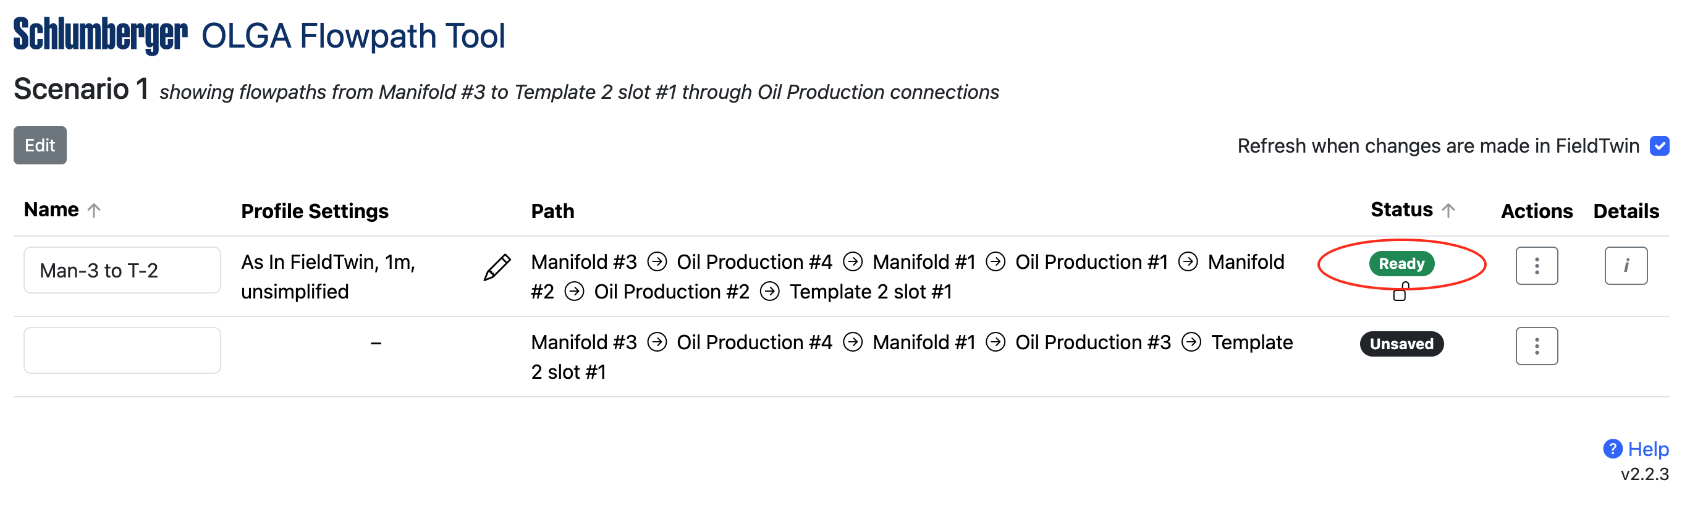Sort by Status using the arrow icon
The image size is (1682, 508).
[x=1448, y=210]
